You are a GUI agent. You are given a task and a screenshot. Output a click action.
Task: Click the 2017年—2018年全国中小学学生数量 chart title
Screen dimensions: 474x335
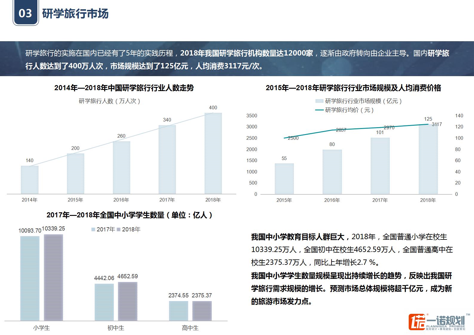129,215
